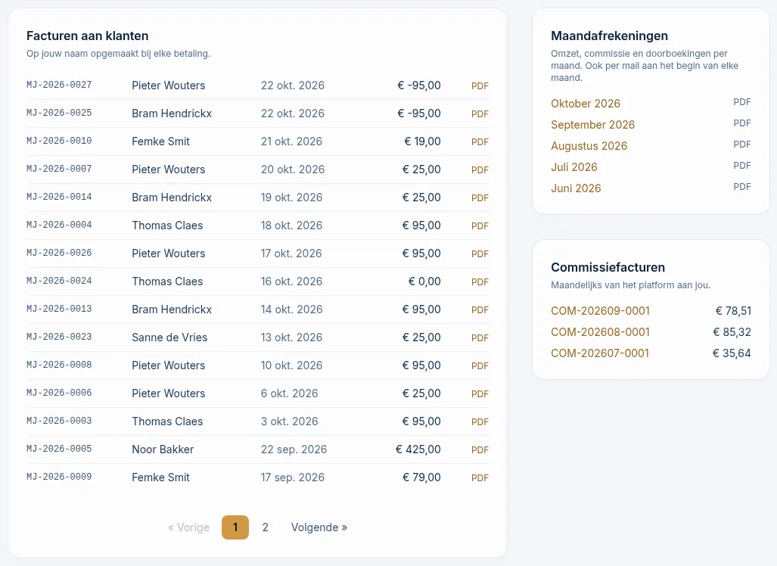Open the September 2026 monthly statement
777x566 pixels.
click(x=592, y=125)
